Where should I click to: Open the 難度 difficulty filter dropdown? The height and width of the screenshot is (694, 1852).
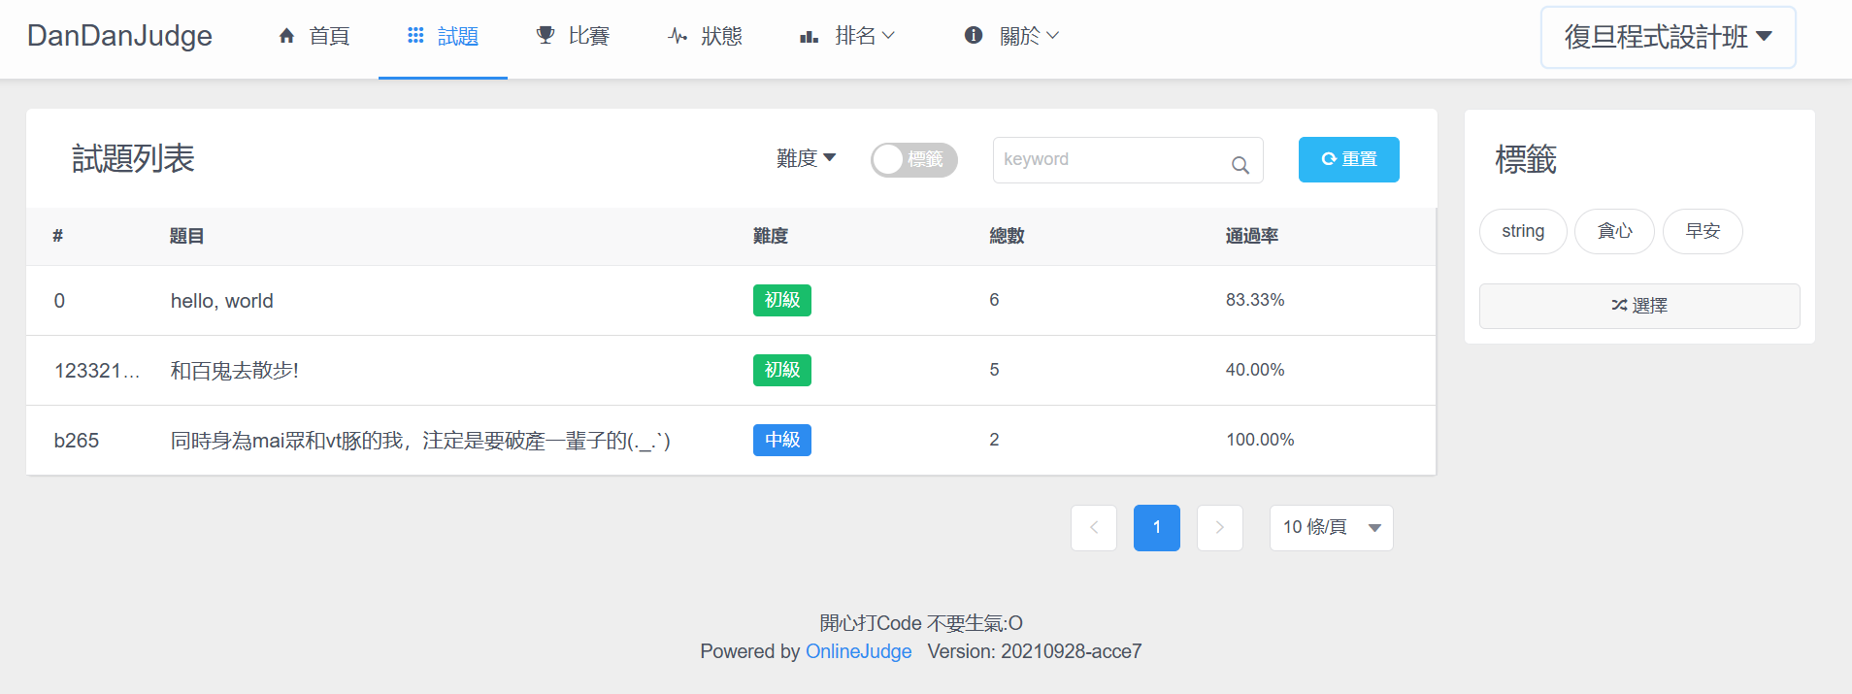(x=806, y=158)
